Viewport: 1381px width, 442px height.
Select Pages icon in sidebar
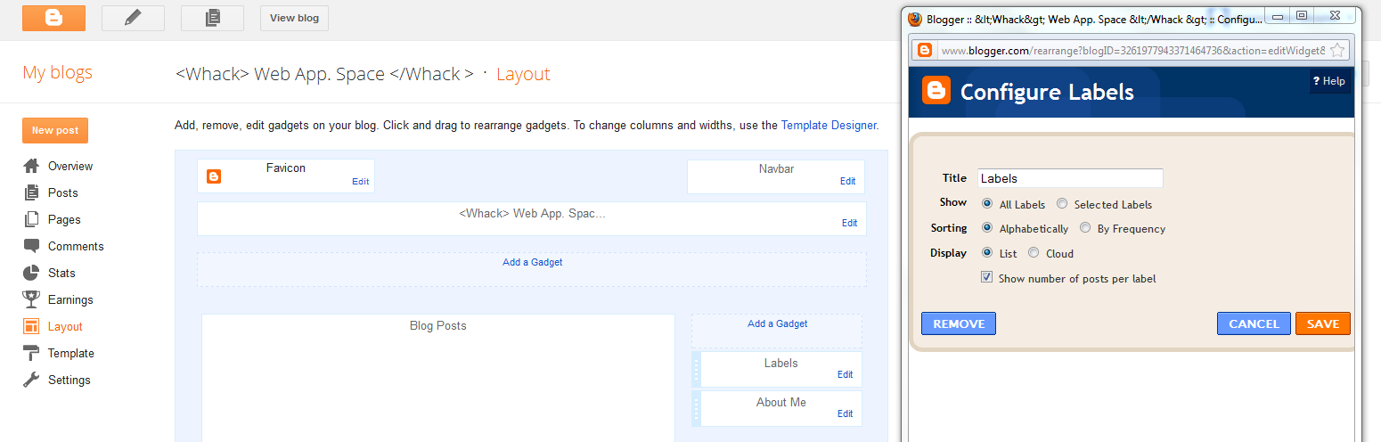[x=31, y=219]
